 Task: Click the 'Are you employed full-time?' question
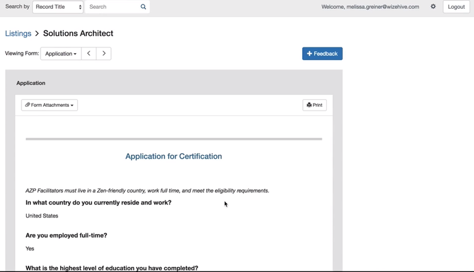point(66,235)
